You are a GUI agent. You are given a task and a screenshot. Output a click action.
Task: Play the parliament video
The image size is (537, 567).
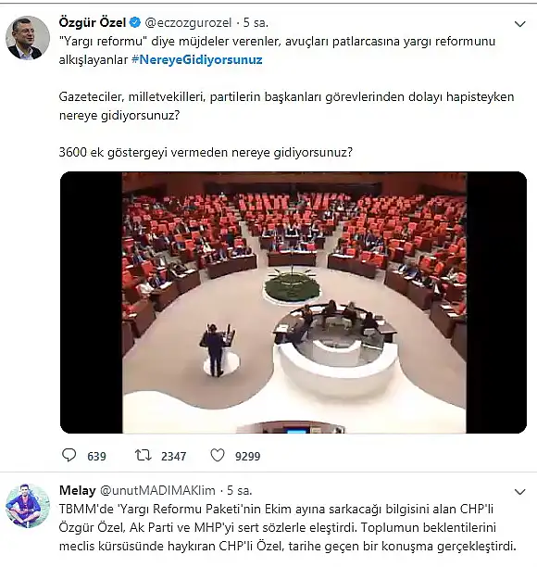point(293,302)
